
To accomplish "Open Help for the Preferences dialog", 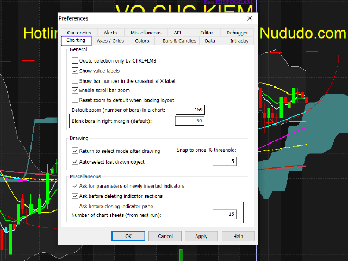I will [x=238, y=236].
